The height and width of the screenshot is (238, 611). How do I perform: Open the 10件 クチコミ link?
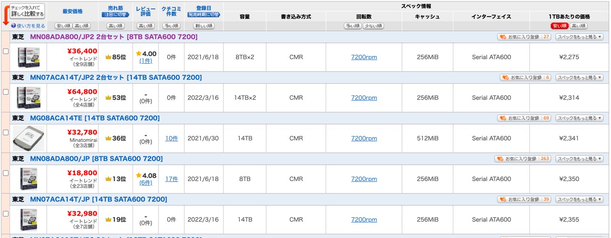pyautogui.click(x=171, y=138)
